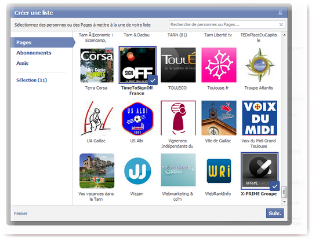Click the Fermer link
This screenshot has width=319, height=246.
[20, 214]
